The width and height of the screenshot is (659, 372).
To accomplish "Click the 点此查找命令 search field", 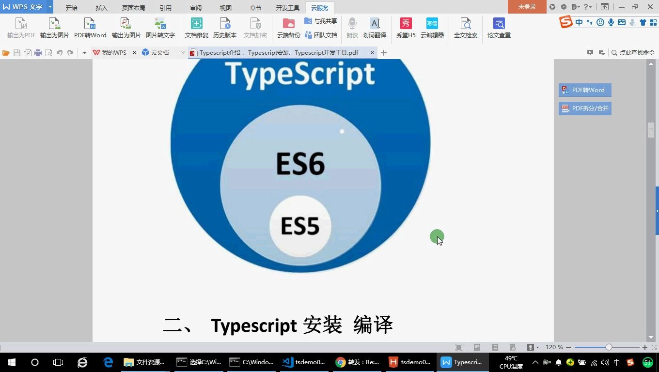I will (633, 53).
